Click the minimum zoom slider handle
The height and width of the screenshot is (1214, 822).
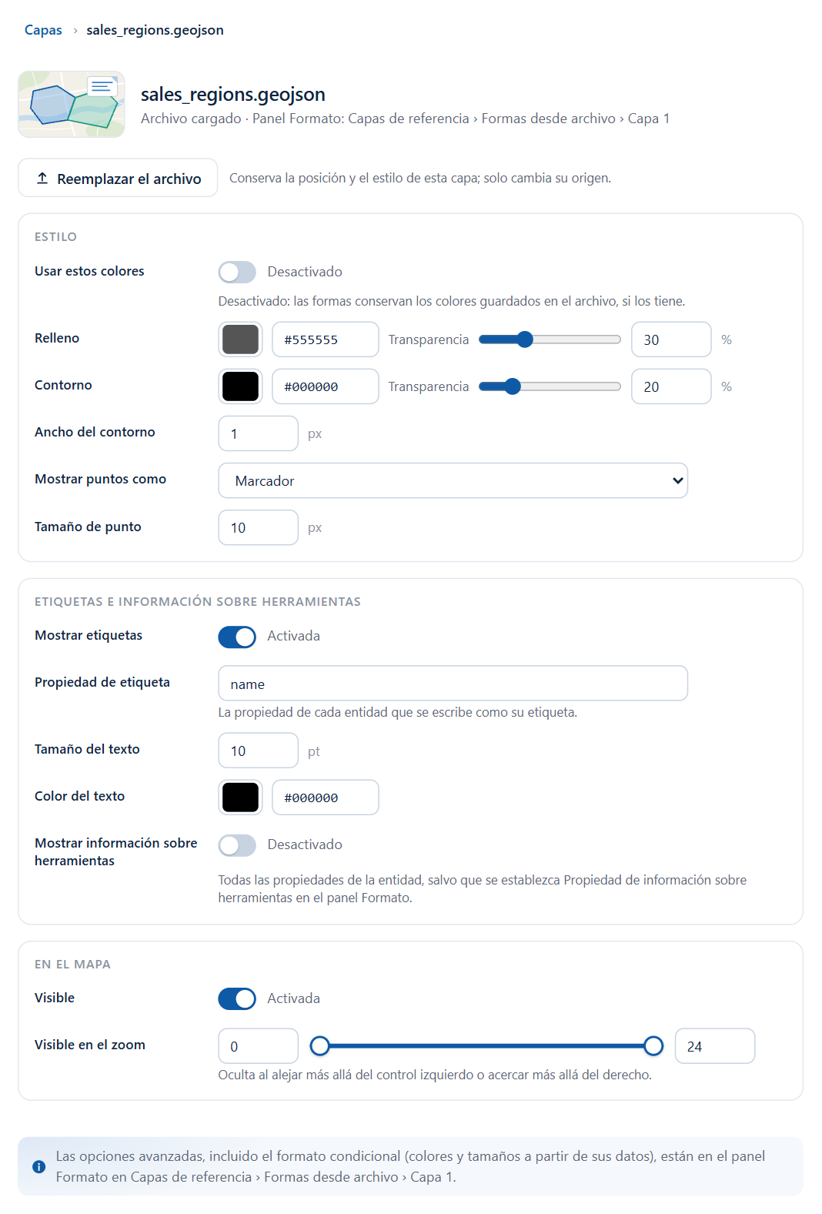point(320,1045)
